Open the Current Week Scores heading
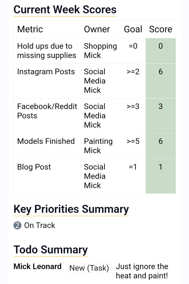Viewport: 189px width, 284px height. coord(65,10)
